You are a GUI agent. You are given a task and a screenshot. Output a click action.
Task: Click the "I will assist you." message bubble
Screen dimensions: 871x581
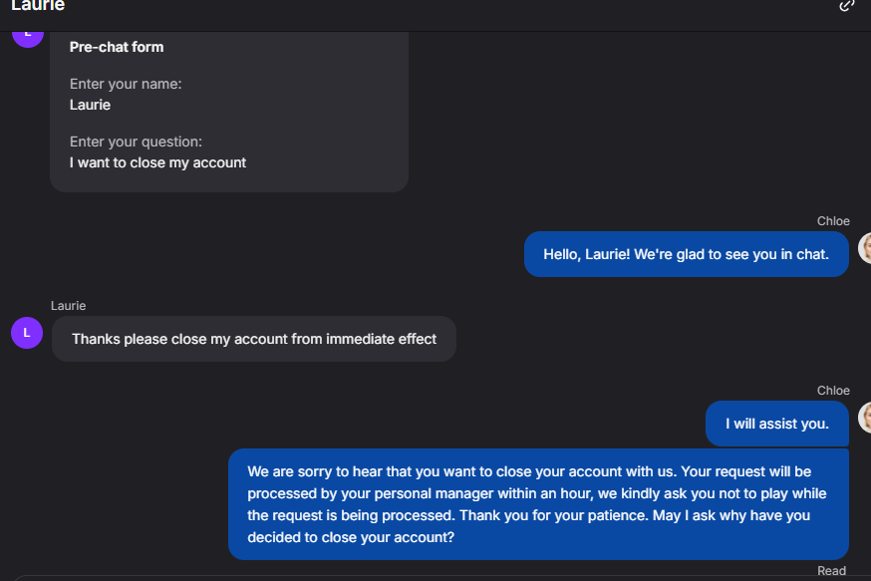tap(776, 424)
